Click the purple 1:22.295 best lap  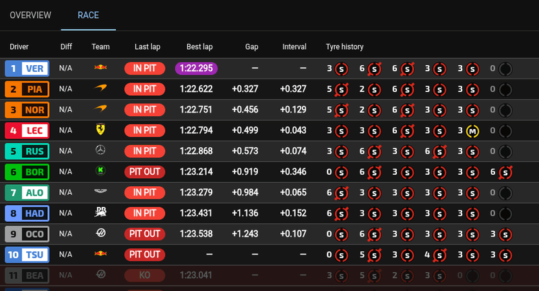coord(197,69)
